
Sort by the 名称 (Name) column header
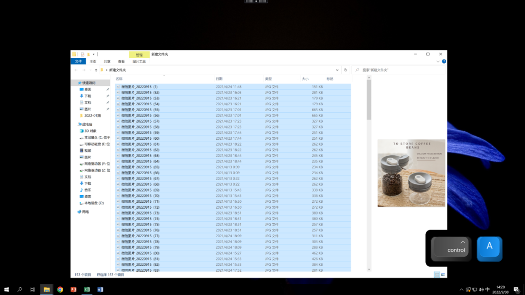(119, 79)
